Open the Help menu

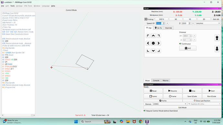tap(53, 6)
